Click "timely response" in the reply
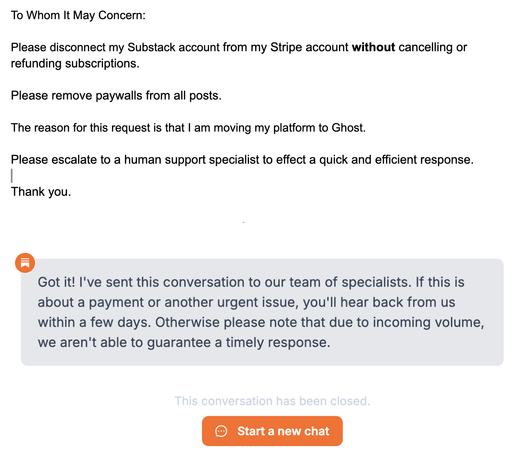513x459 pixels. click(278, 343)
